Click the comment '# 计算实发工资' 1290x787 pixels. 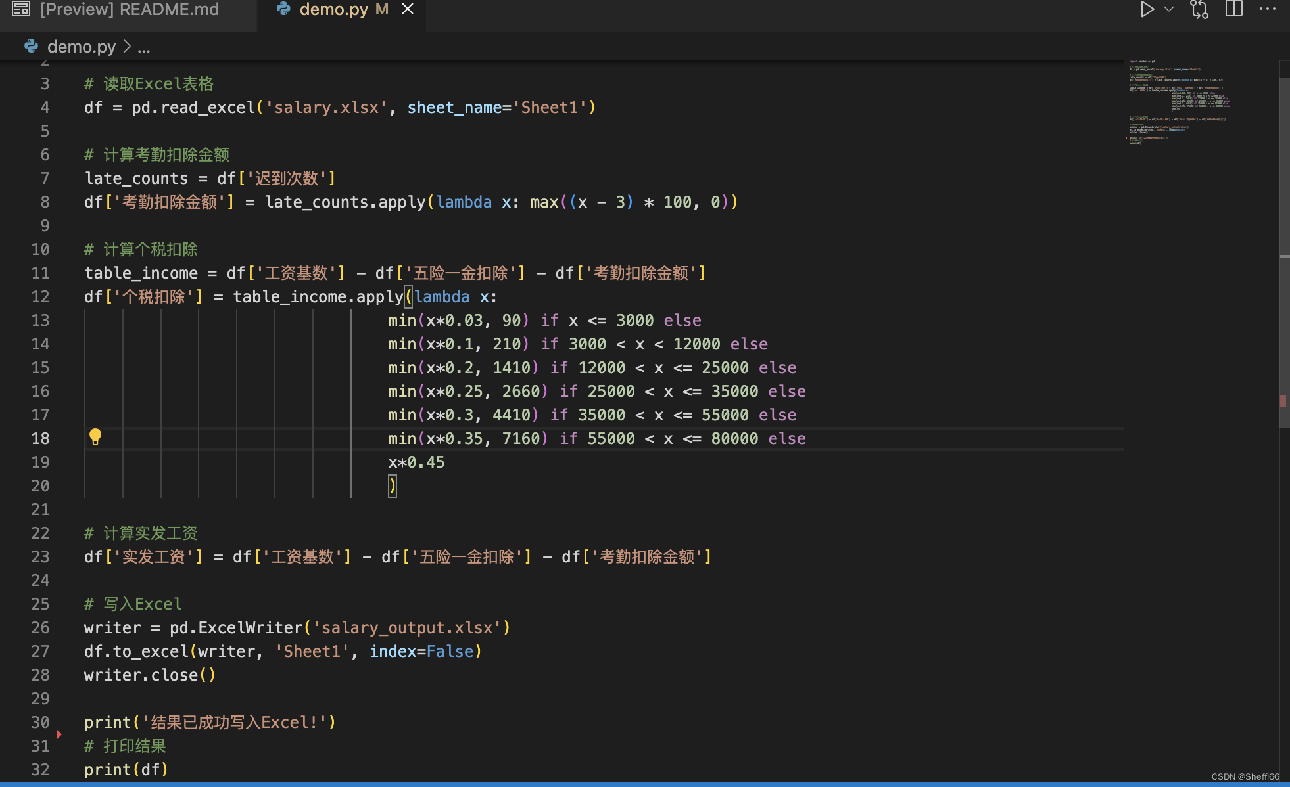(141, 533)
